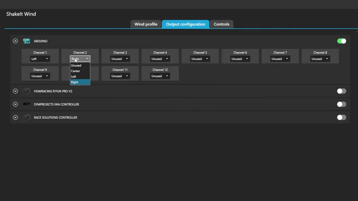The height and width of the screenshot is (201, 358).
Task: Choose Right in the Channel 2 list
Action: pos(80,82)
